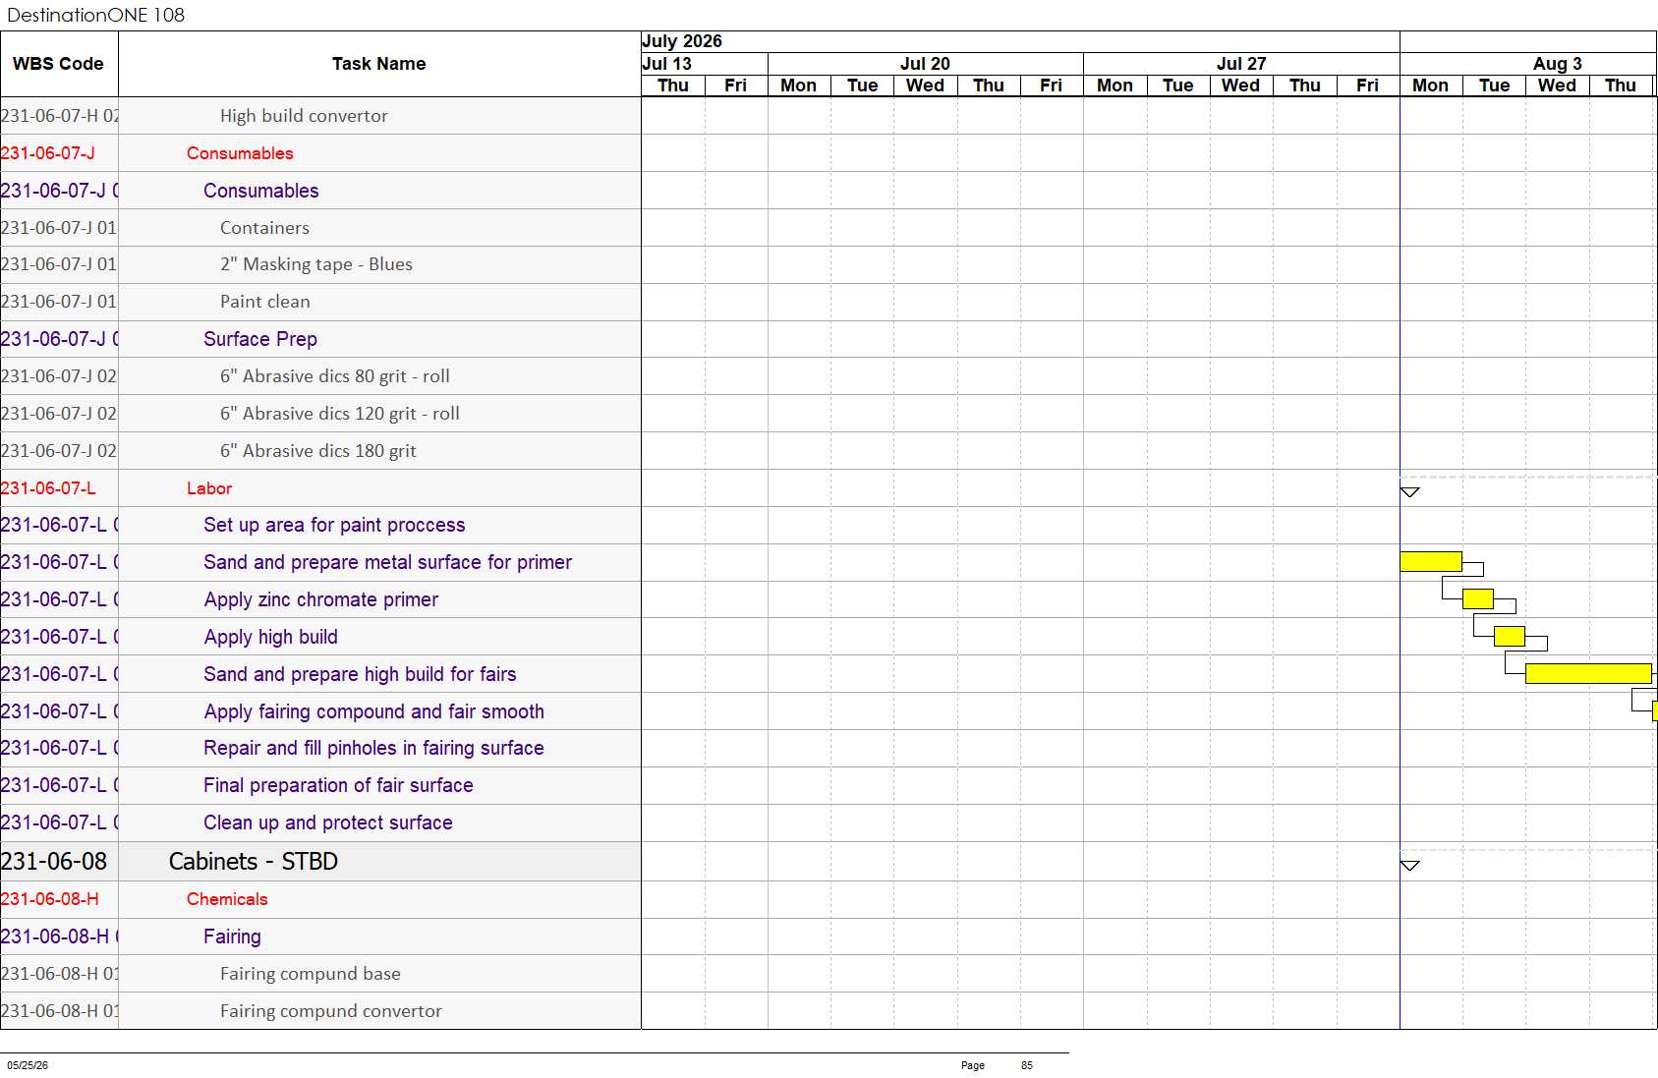Select the long yellow bar for Sand and prepare high build
The width and height of the screenshot is (1658, 1078).
point(1588,674)
